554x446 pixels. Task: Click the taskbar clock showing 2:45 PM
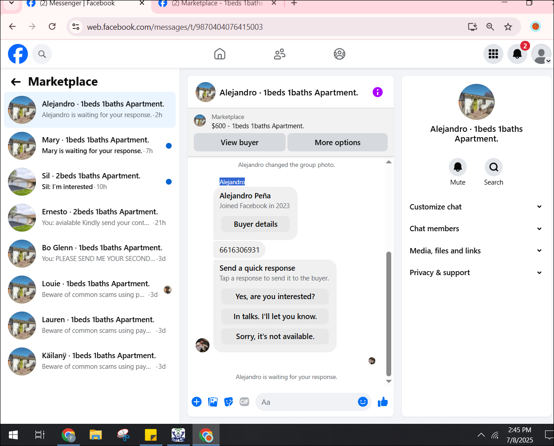(519, 435)
